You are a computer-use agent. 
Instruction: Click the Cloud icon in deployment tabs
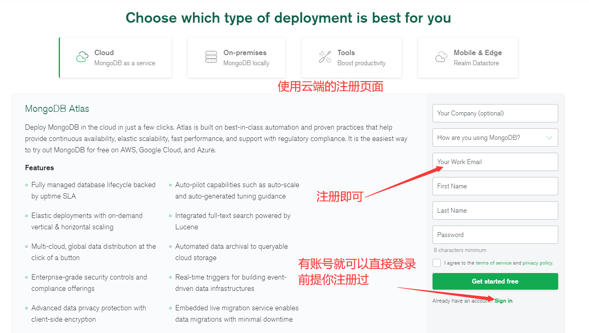pyautogui.click(x=82, y=57)
